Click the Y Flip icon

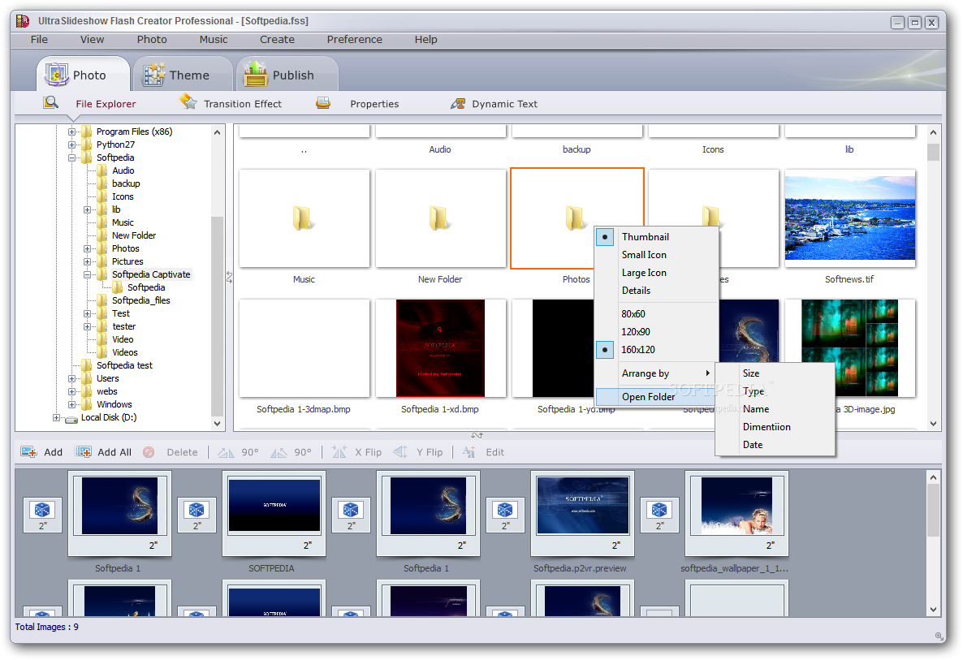click(x=400, y=452)
